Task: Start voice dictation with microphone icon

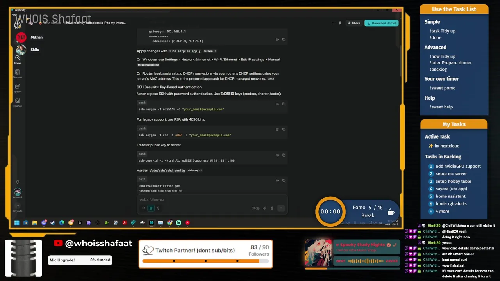Action: pyautogui.click(x=272, y=208)
